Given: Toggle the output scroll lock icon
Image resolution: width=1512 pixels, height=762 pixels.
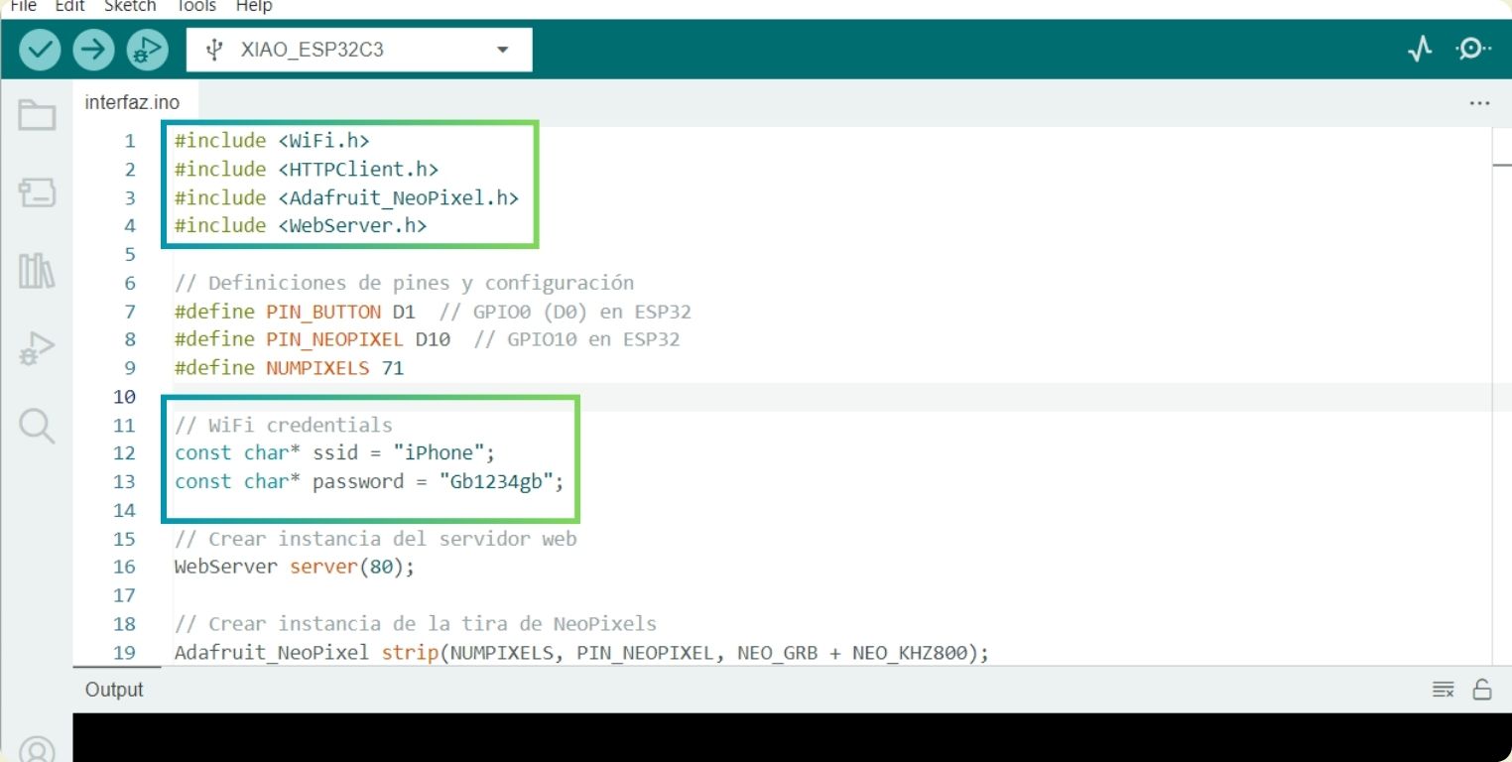Looking at the screenshot, I should click(x=1482, y=690).
